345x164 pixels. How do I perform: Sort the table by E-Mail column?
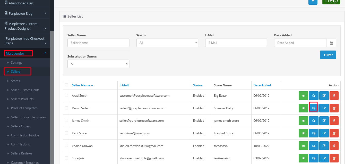pyautogui.click(x=124, y=85)
